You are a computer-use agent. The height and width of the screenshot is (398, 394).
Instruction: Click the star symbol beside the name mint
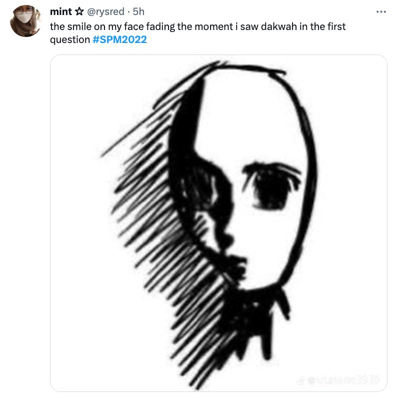[x=79, y=12]
